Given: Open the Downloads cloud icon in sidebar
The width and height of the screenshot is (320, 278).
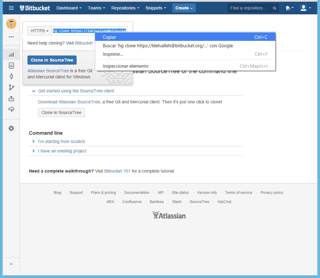Looking at the screenshot, I should point(11,109).
